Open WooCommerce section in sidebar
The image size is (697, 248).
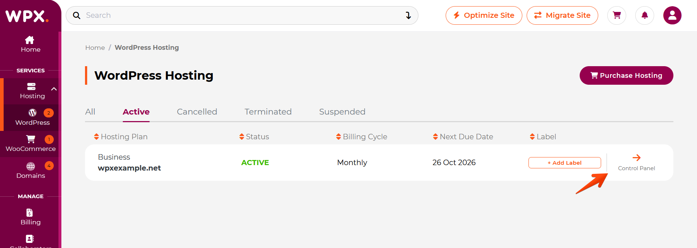tap(31, 144)
